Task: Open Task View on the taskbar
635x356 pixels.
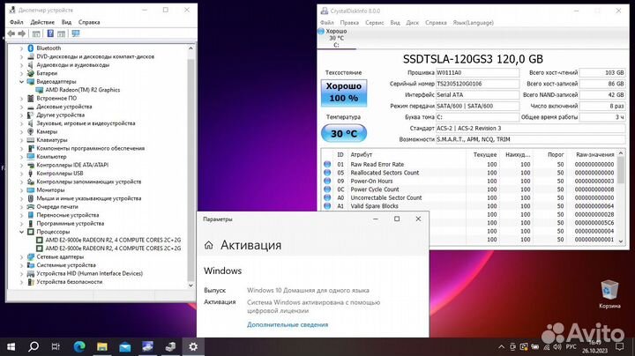Action: point(56,346)
